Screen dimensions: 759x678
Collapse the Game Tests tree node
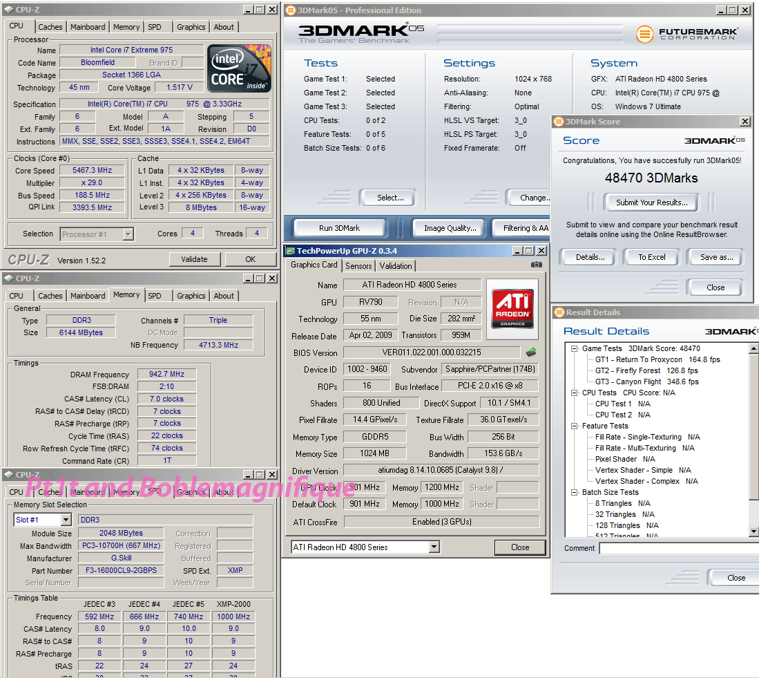pyautogui.click(x=574, y=349)
